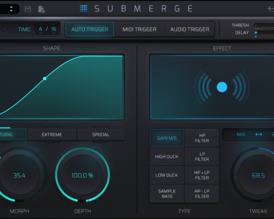
Task: Select AUTO TRIGGER mode
Action: (90, 29)
